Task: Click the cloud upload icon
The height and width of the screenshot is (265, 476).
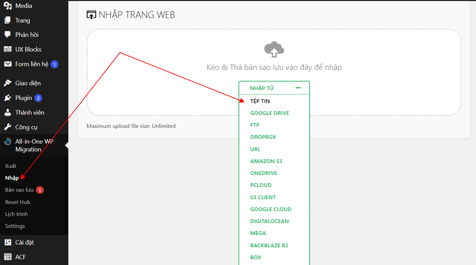Action: pyautogui.click(x=274, y=50)
